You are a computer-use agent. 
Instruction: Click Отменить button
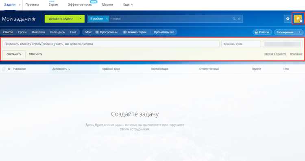[35, 54]
